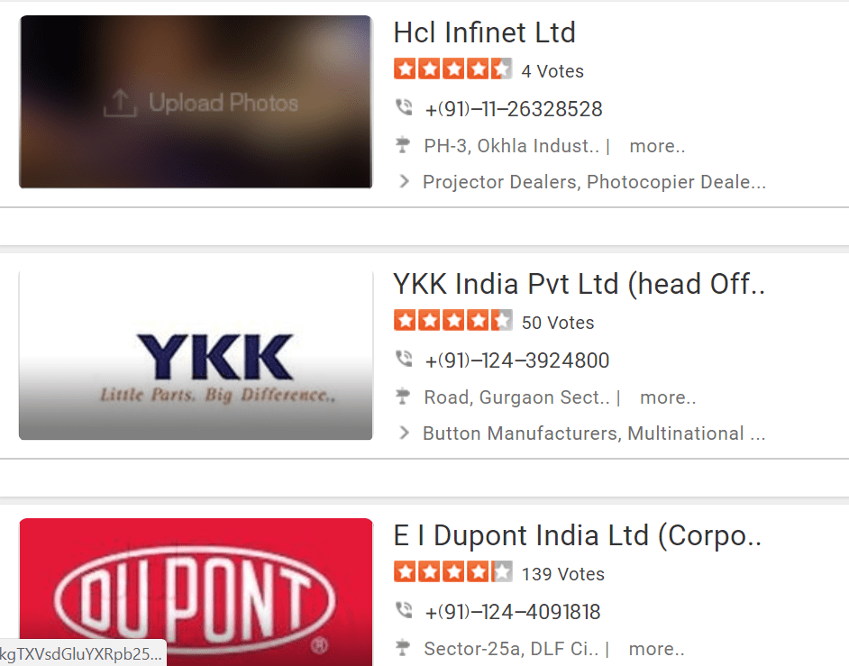This screenshot has width=849, height=666.
Task: Click the location signpost icon for YKK India
Action: (402, 397)
